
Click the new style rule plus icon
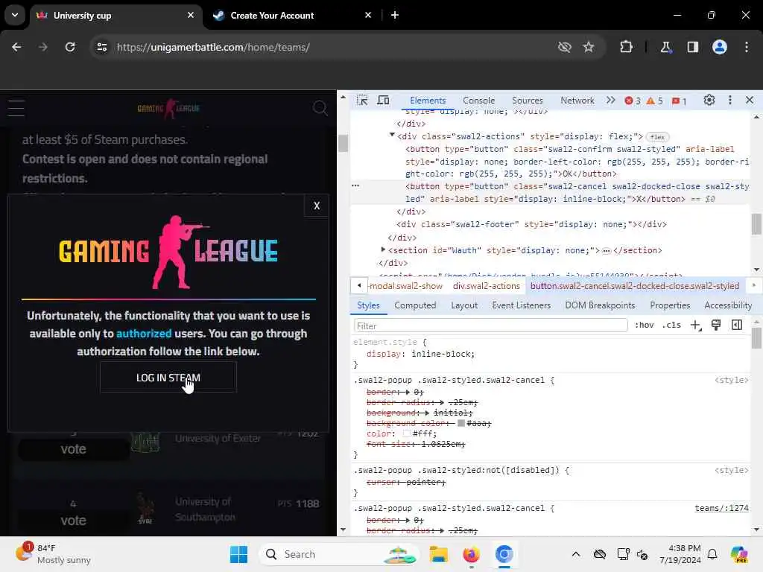pos(696,325)
